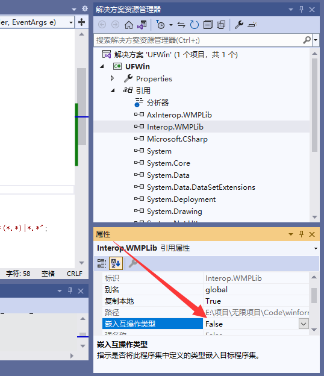The height and width of the screenshot is (376, 324).
Task: Collapse the 引用 references node
Action: [113, 90]
